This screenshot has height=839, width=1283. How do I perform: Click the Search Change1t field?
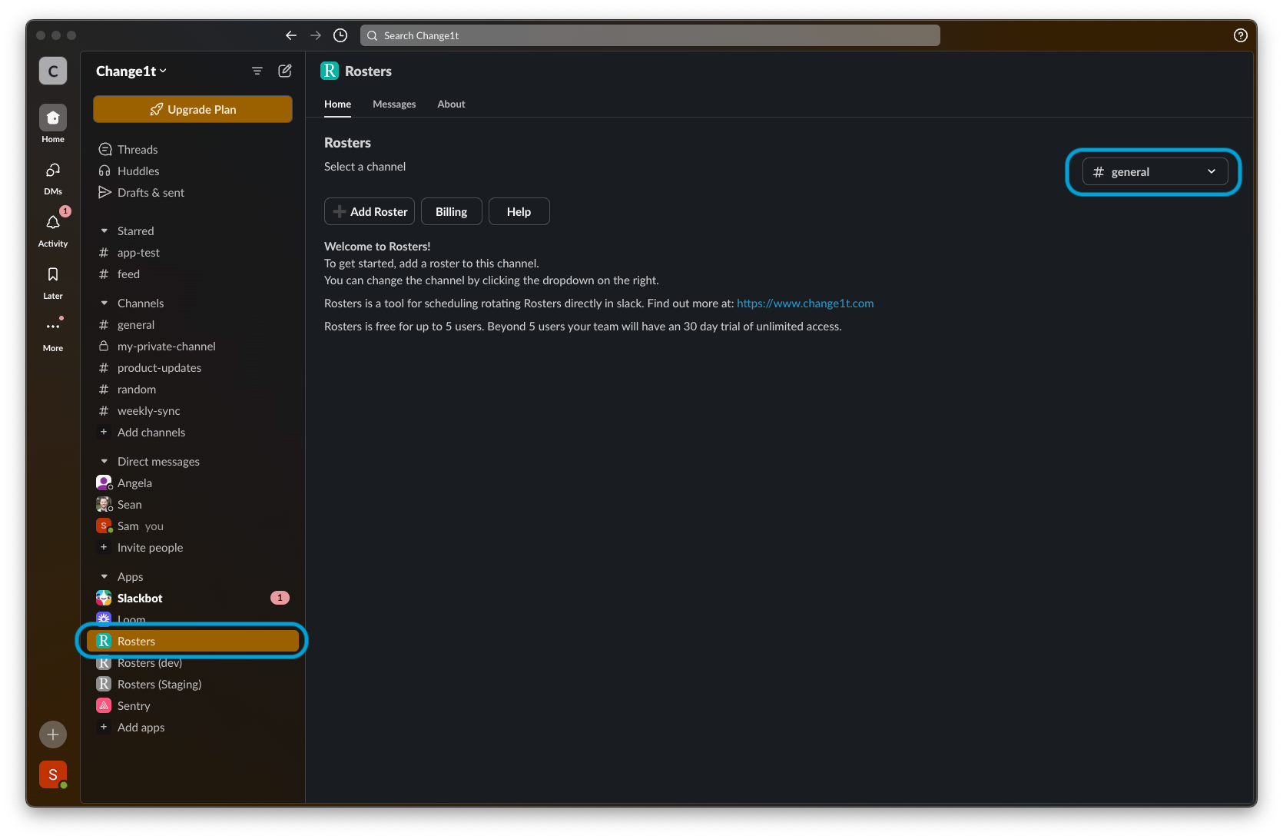(x=650, y=35)
